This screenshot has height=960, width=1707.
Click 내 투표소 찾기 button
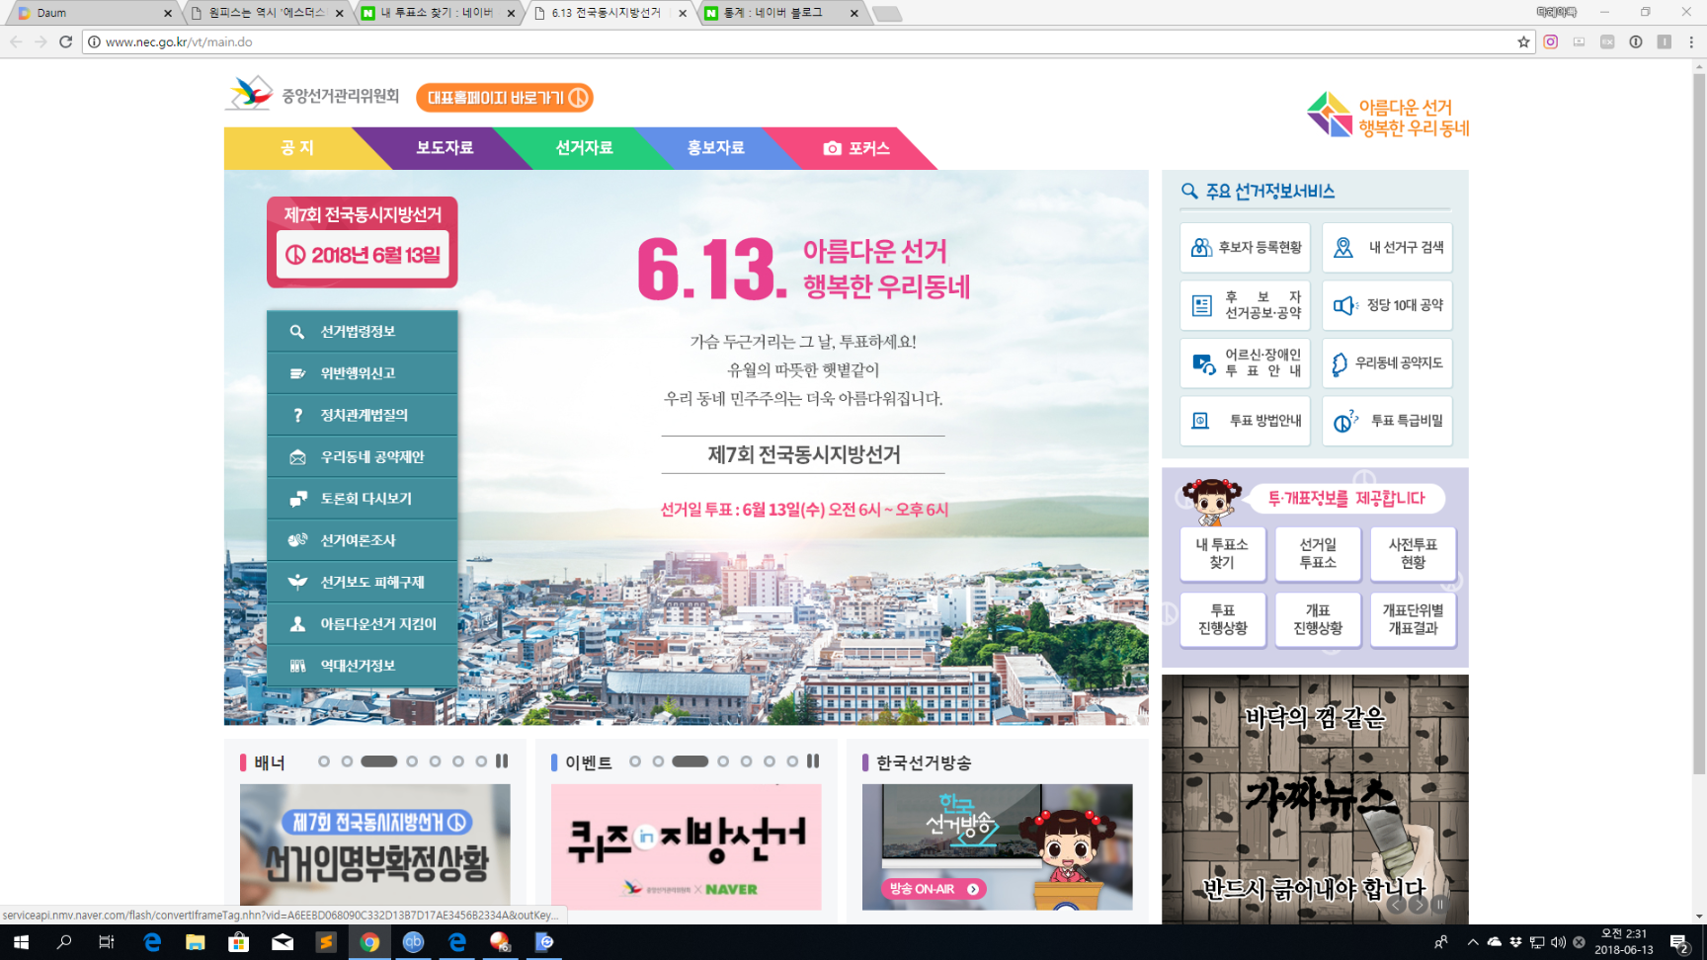coord(1222,553)
